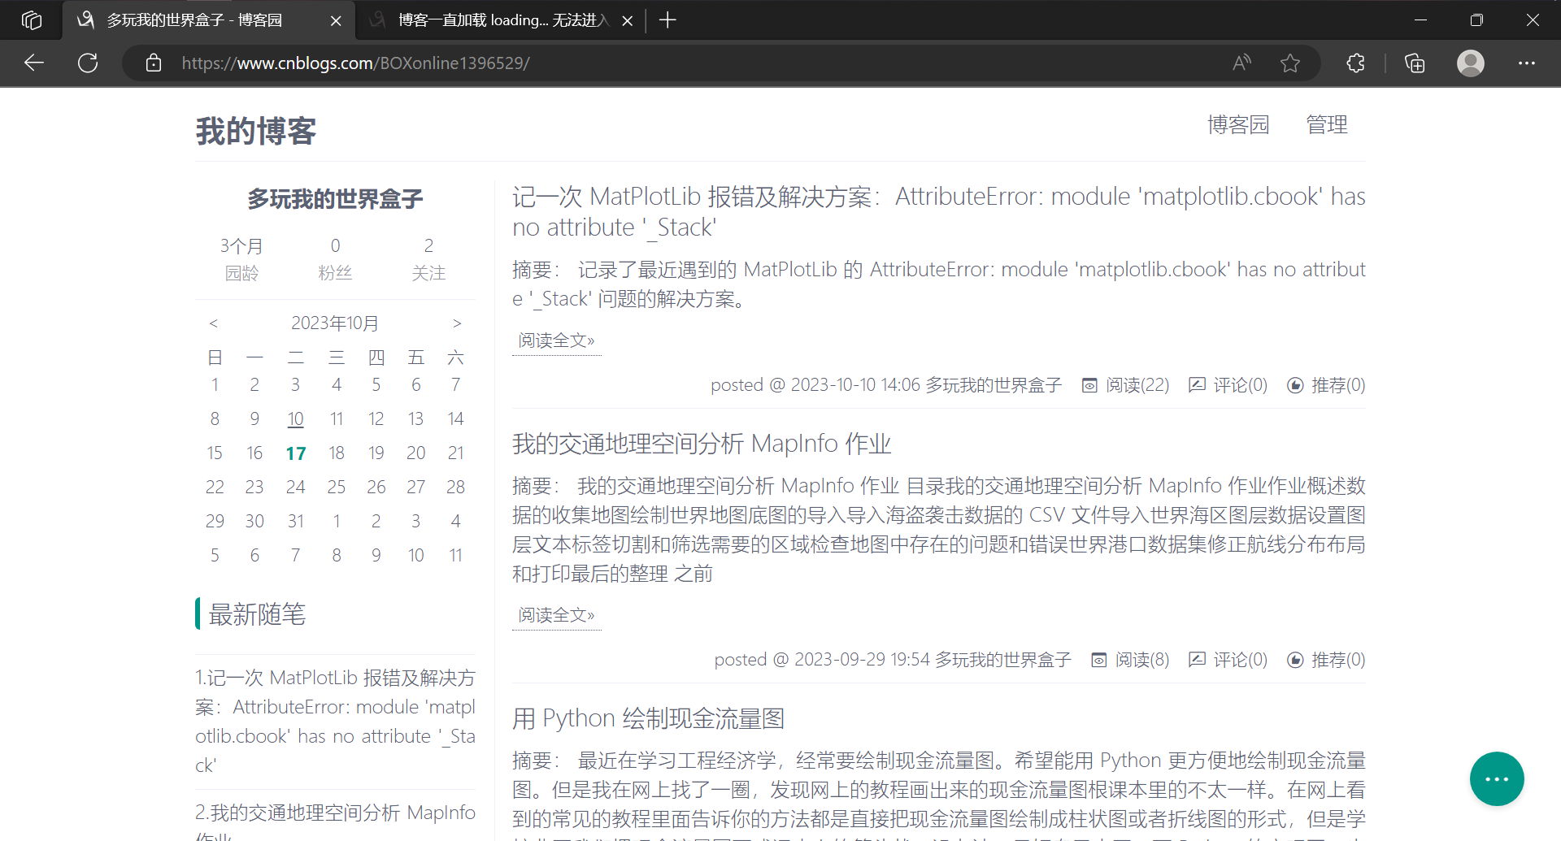Minimize the browser window
This screenshot has height=841, width=1561.
tap(1420, 20)
